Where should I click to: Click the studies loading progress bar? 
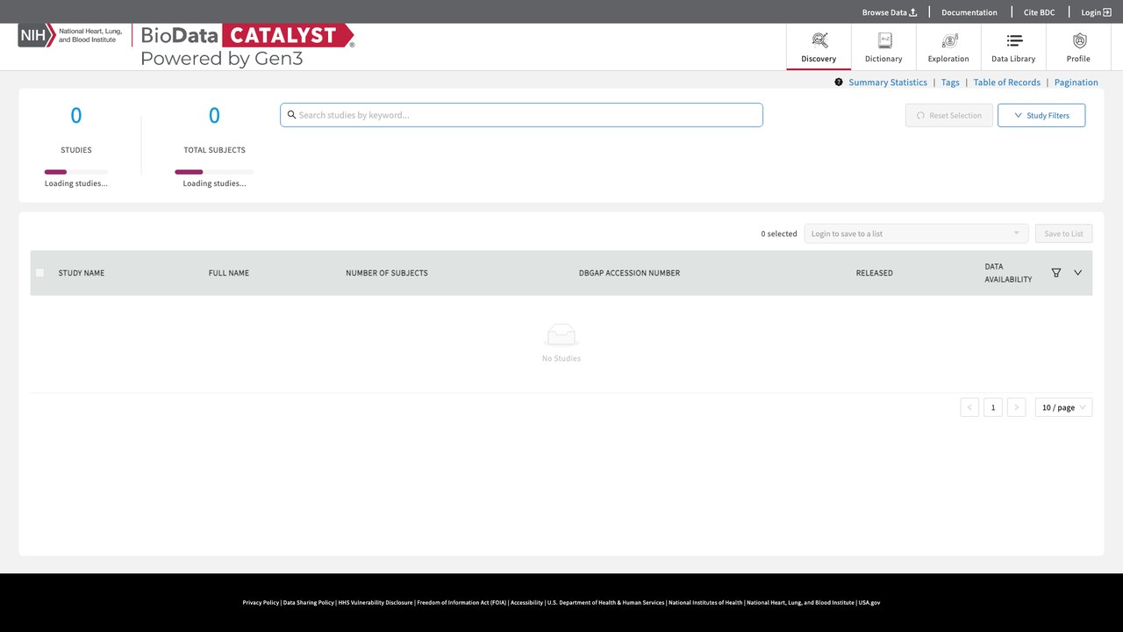(76, 172)
